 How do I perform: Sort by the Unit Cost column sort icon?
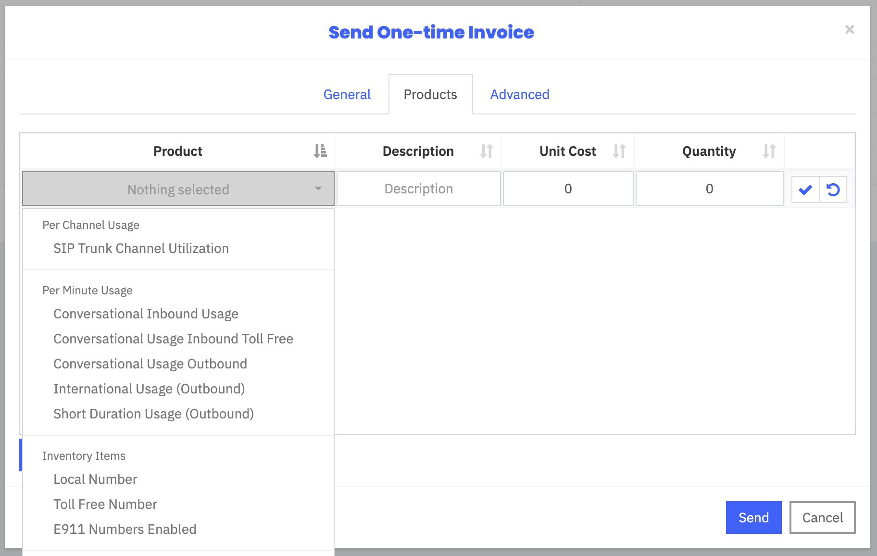[619, 151]
